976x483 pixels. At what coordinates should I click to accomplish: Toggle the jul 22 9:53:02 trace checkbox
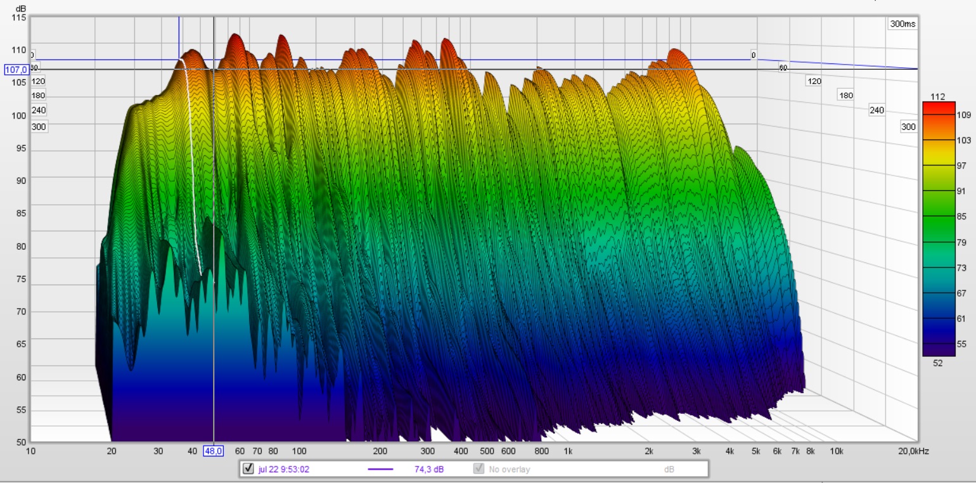pyautogui.click(x=248, y=469)
